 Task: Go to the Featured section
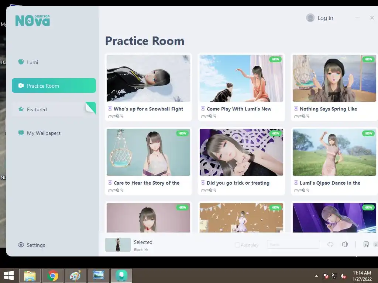click(54, 109)
